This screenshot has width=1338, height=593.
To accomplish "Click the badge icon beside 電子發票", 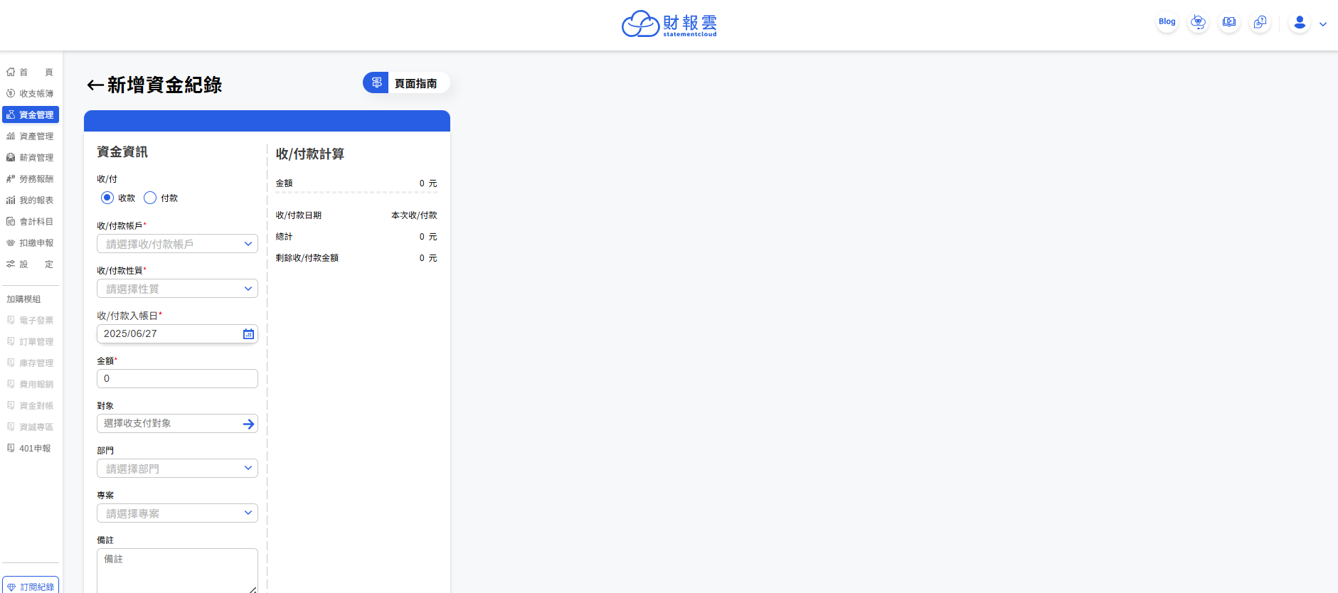I will coord(11,320).
